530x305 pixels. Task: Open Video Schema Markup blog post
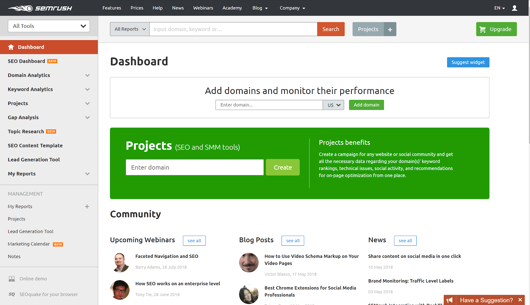pos(312,260)
